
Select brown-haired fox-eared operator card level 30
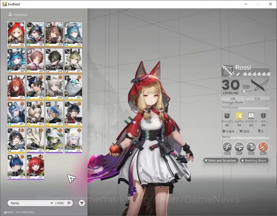54,35
